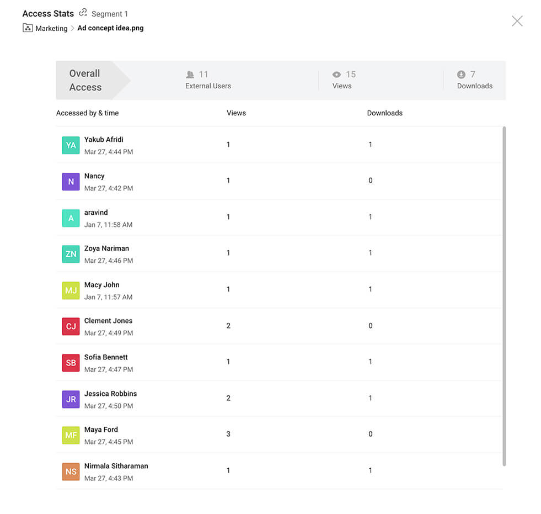Close the Access Stats dialog
The width and height of the screenshot is (541, 514).
517,21
